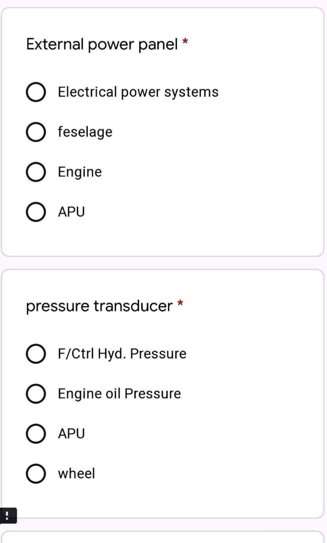This screenshot has height=543, width=327.
Task: Click the "Engine" option label text
Action: pos(80,172)
